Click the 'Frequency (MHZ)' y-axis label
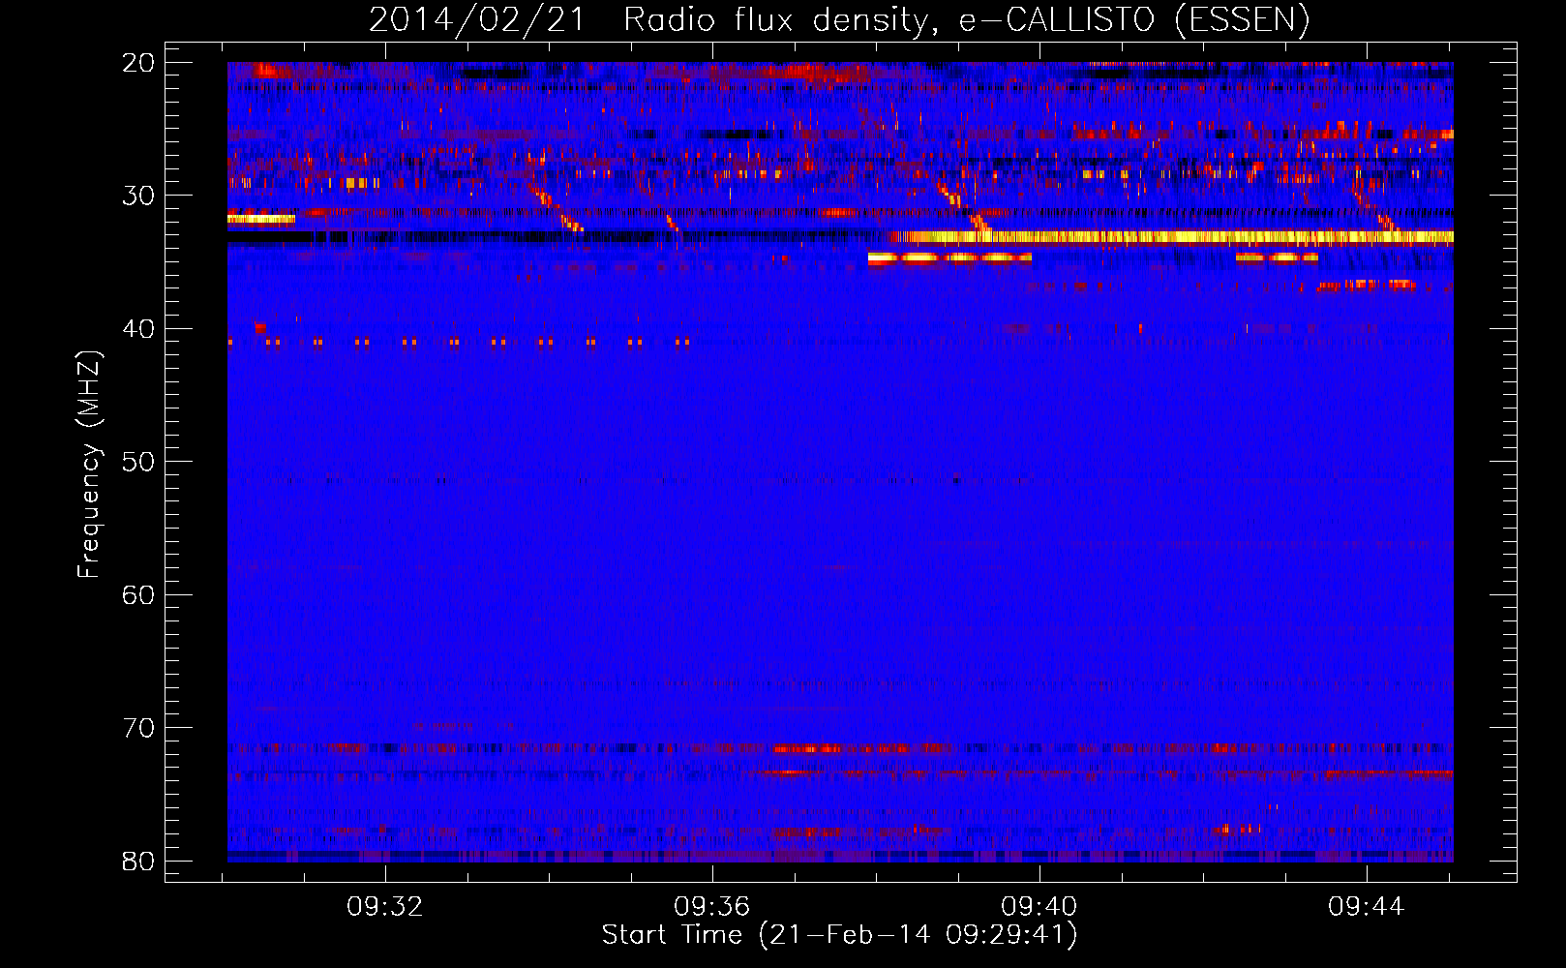Image resolution: width=1566 pixels, height=968 pixels. pos(89,465)
